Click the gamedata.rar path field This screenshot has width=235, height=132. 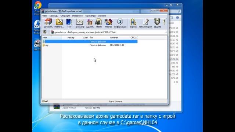[x=109, y=32]
